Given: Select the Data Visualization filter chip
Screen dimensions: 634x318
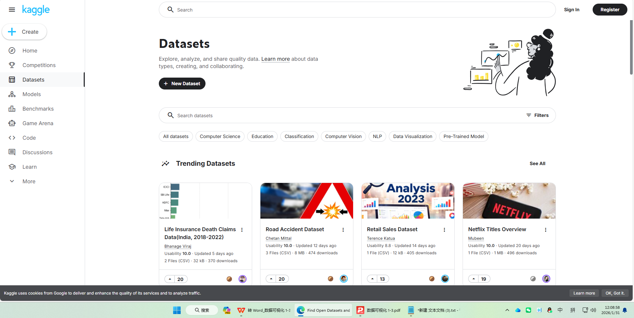Looking at the screenshot, I should [x=413, y=136].
